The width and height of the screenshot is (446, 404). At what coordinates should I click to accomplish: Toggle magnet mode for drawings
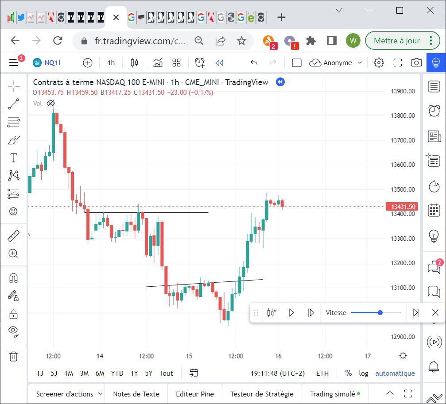point(13,278)
